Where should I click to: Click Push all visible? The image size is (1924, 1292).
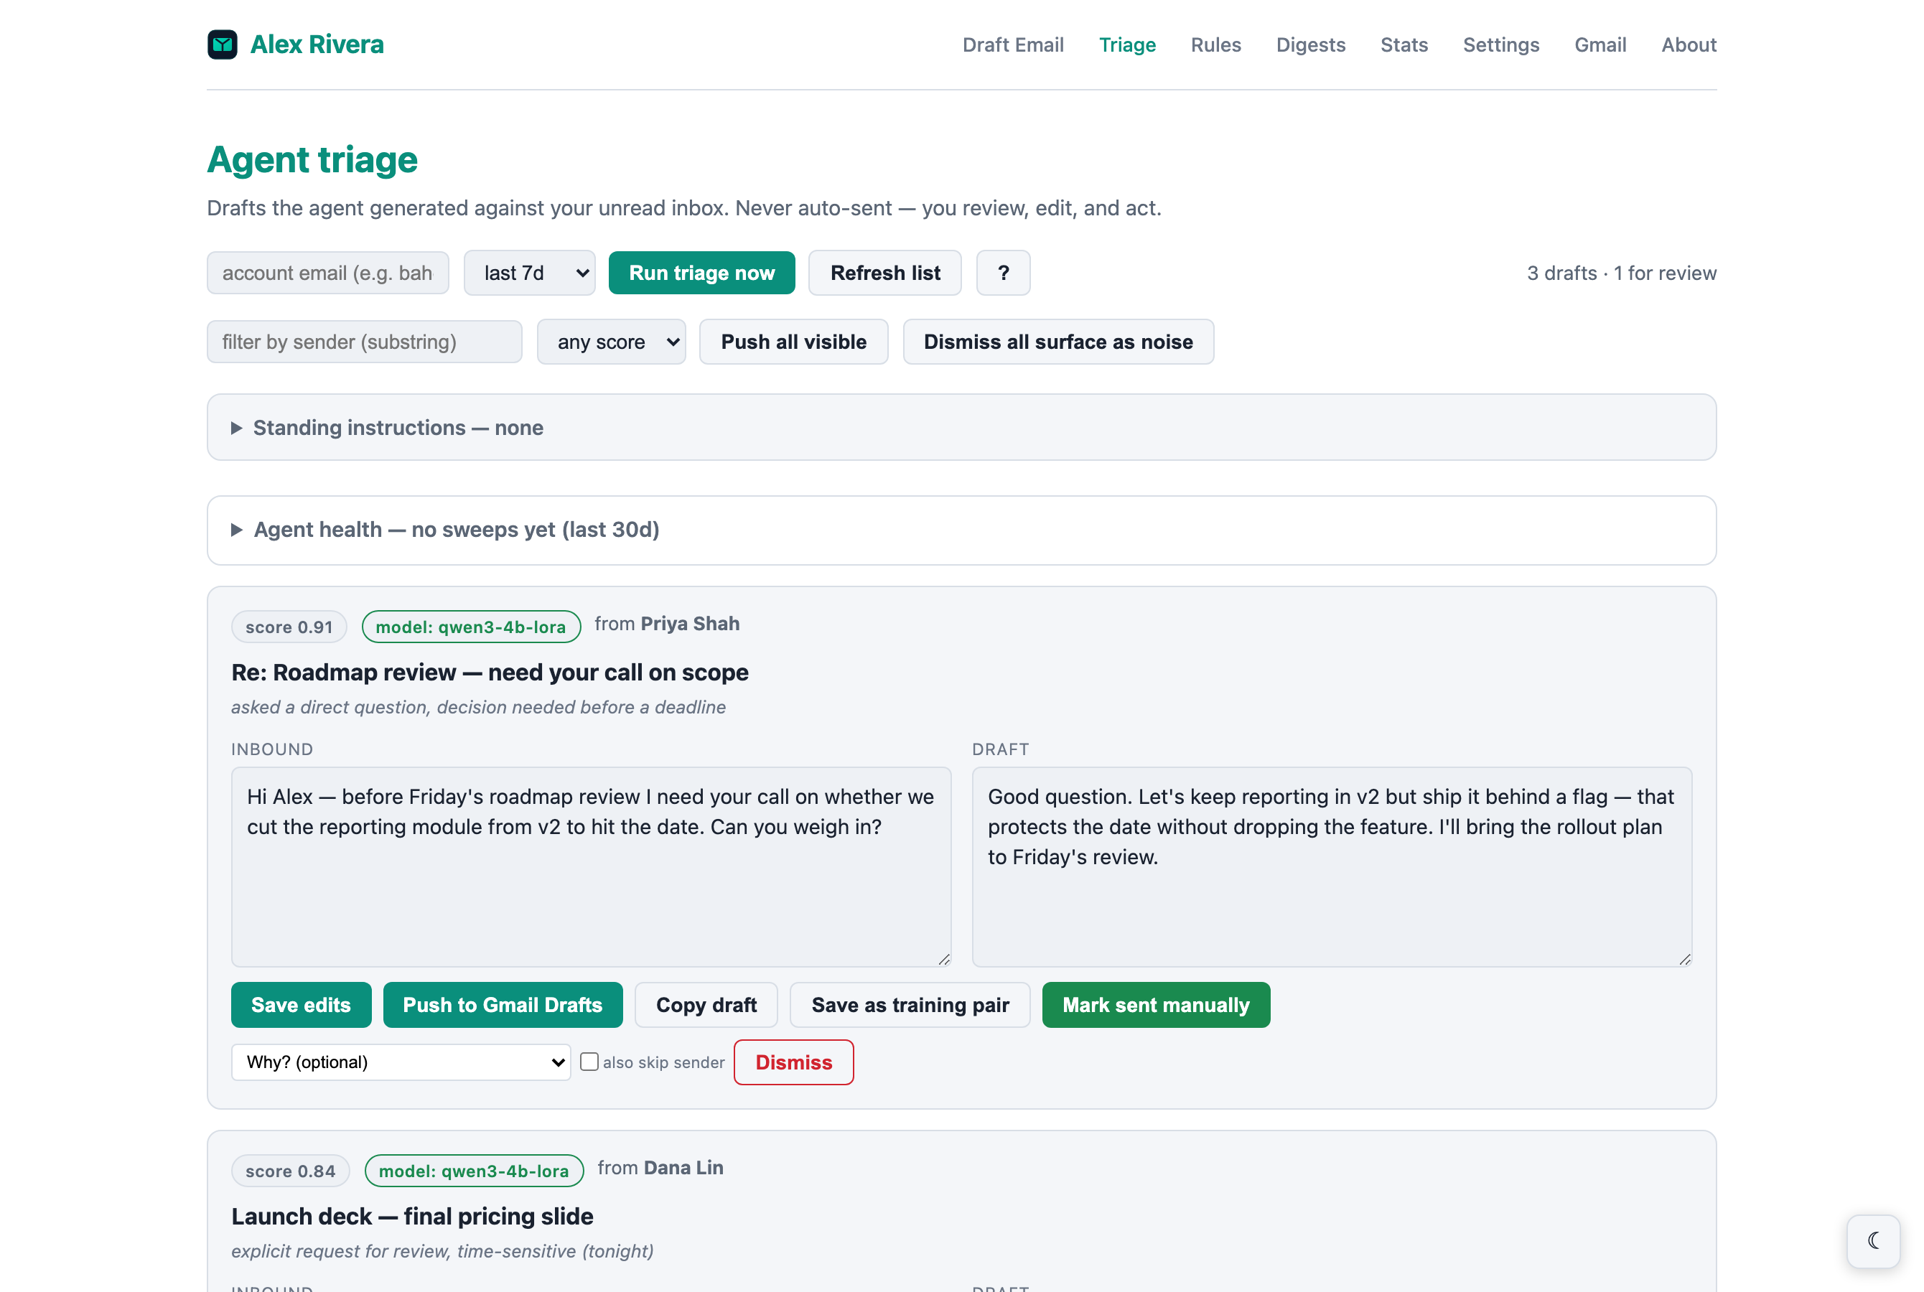[x=793, y=342]
